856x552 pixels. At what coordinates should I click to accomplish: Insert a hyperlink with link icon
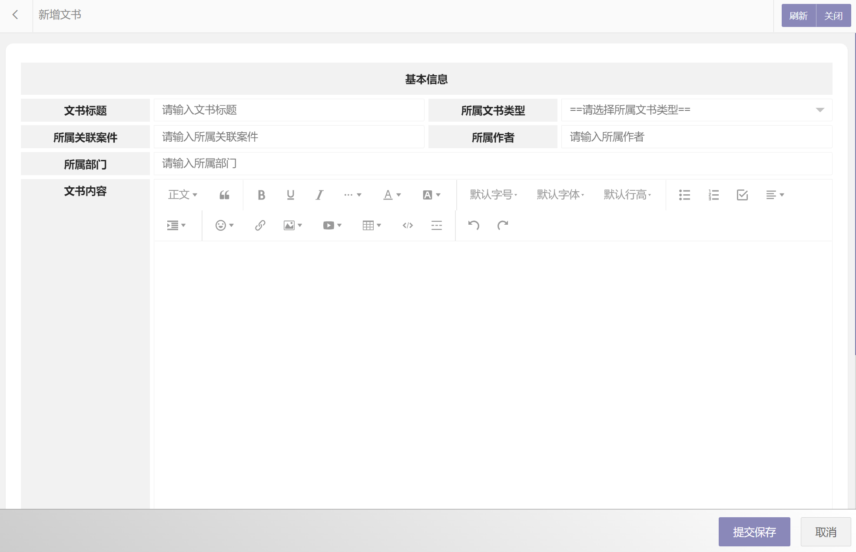click(x=260, y=225)
